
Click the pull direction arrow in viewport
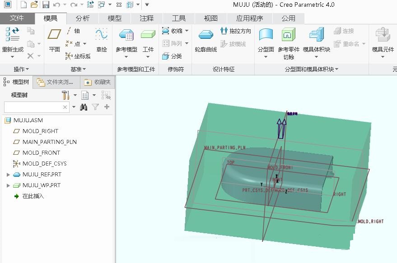281,129
